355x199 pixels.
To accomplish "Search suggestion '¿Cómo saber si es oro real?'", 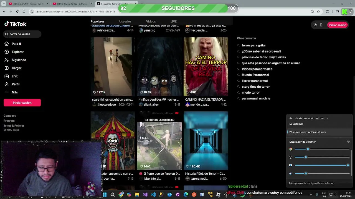I will point(262,51).
